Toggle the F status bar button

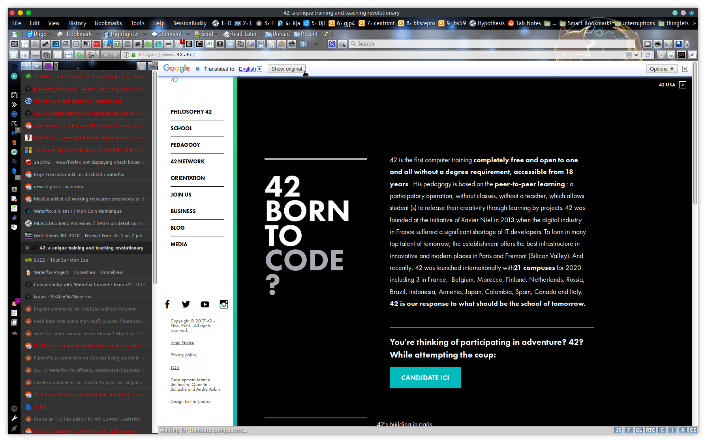(x=629, y=430)
